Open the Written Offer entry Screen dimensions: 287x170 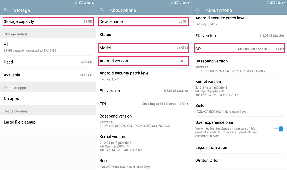click(240, 161)
